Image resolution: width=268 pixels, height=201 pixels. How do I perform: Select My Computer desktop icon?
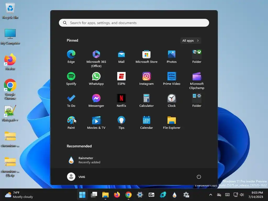point(10,37)
